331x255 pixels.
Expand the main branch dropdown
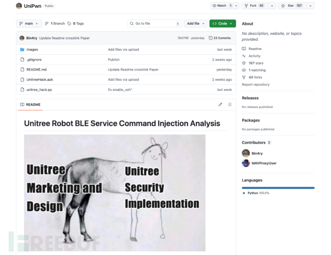29,24
